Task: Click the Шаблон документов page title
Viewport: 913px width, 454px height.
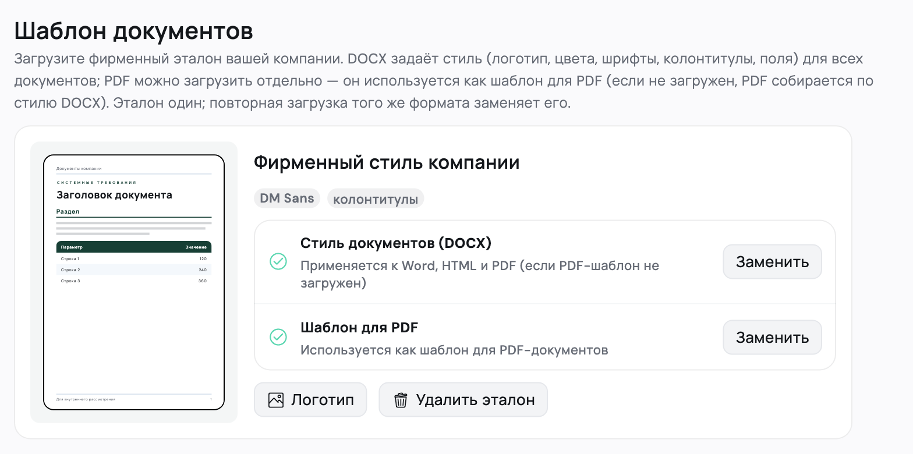Action: pos(133,31)
